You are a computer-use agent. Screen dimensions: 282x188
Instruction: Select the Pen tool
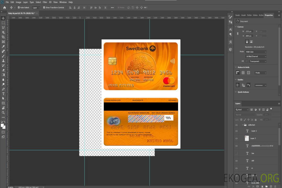tap(3, 89)
